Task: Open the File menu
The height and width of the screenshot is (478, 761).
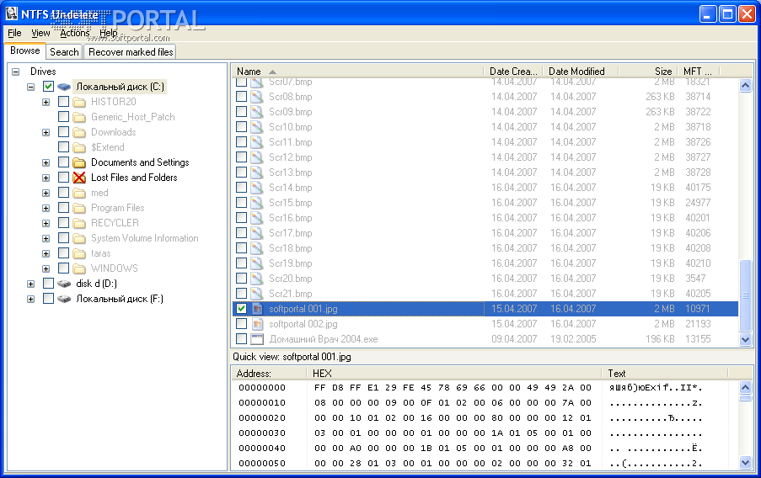Action: [14, 33]
